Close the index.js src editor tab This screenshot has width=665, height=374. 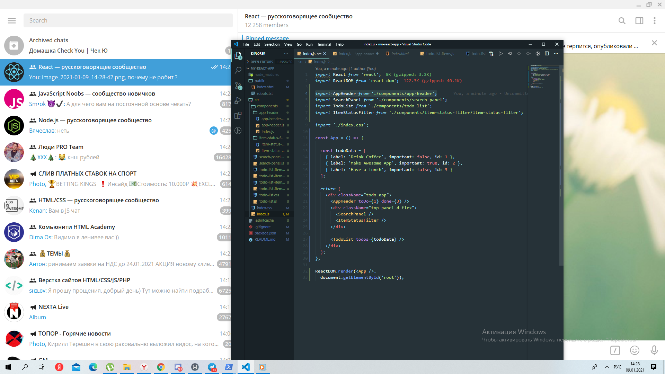[325, 54]
